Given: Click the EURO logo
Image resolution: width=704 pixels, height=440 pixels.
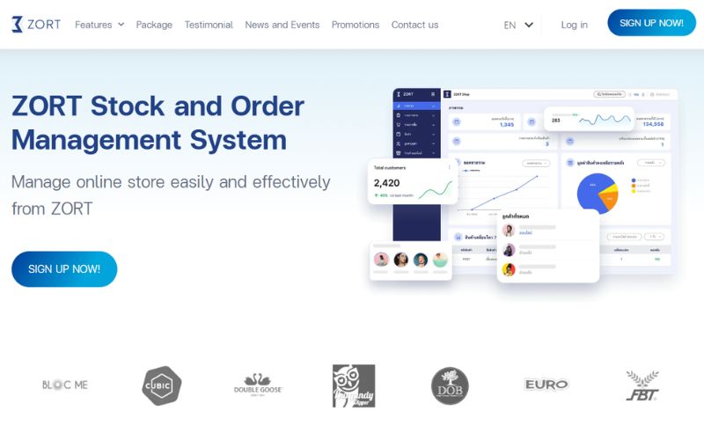Looking at the screenshot, I should (x=546, y=385).
